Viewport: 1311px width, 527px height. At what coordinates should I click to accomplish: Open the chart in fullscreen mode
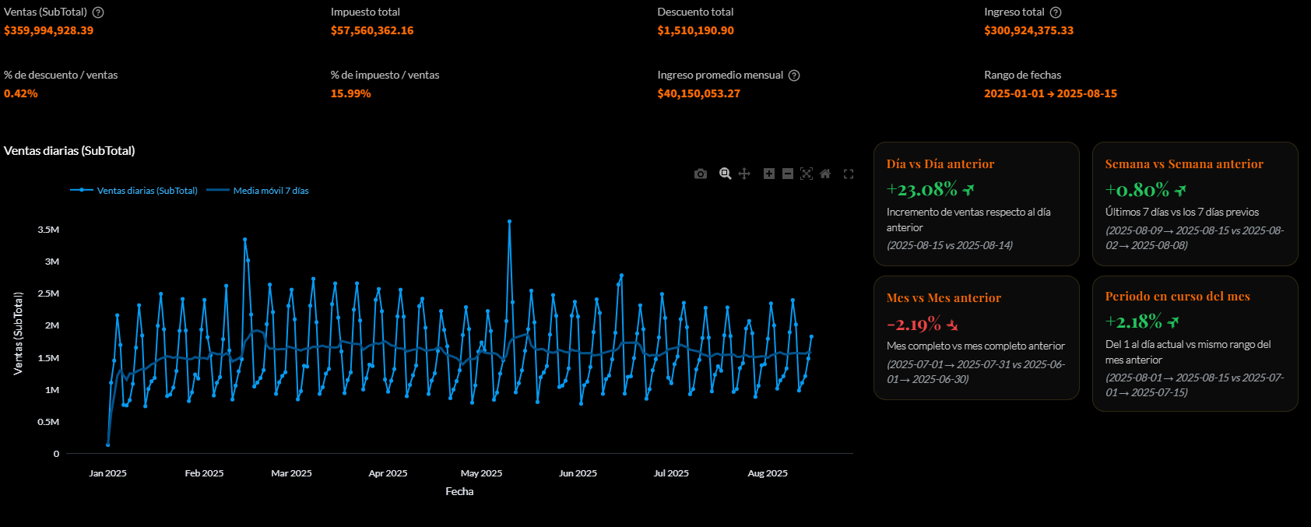tap(849, 174)
